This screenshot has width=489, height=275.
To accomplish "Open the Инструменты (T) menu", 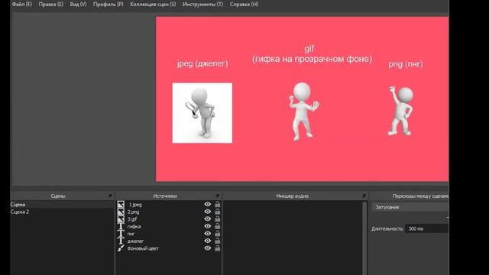I will 202,5.
